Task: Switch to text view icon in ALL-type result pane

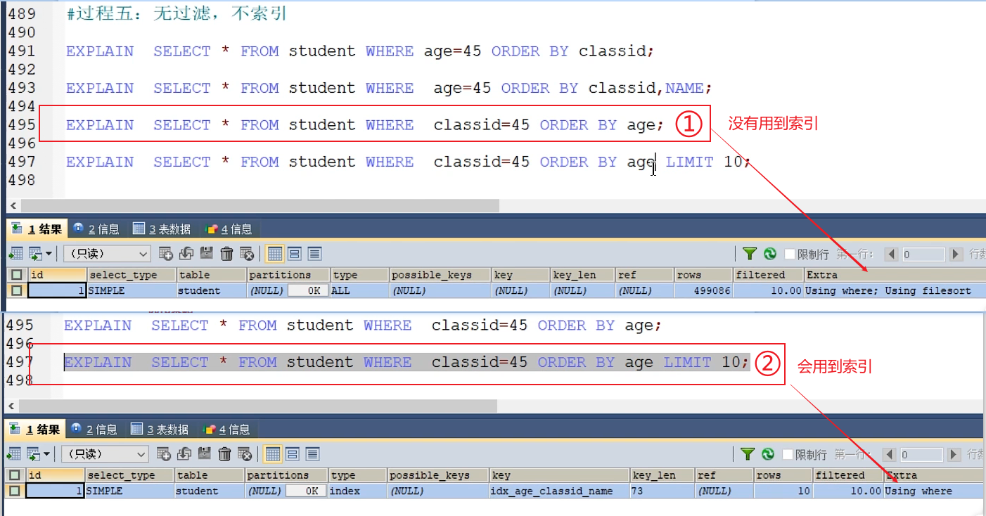Action: 314,254
